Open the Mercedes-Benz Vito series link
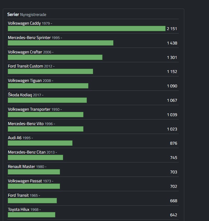Screen dimensions: 209x221 [x=26, y=124]
